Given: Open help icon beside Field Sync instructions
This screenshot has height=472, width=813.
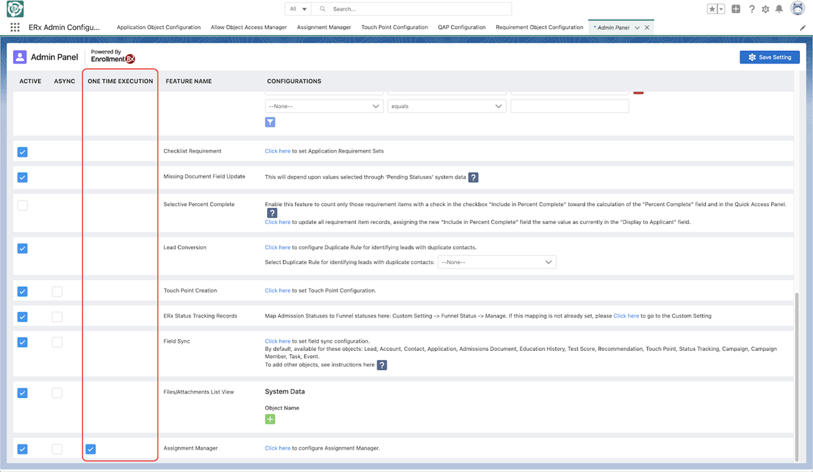Looking at the screenshot, I should click(x=382, y=365).
